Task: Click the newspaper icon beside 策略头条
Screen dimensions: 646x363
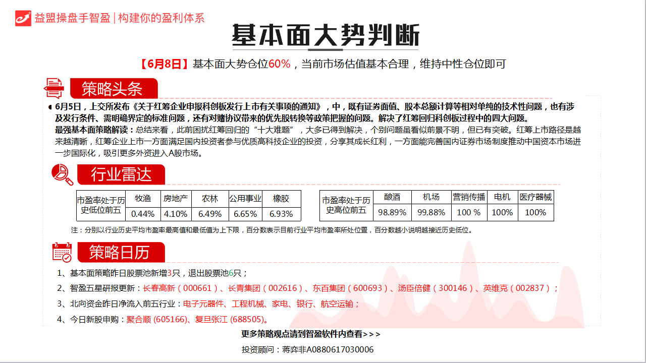Action: click(54, 88)
